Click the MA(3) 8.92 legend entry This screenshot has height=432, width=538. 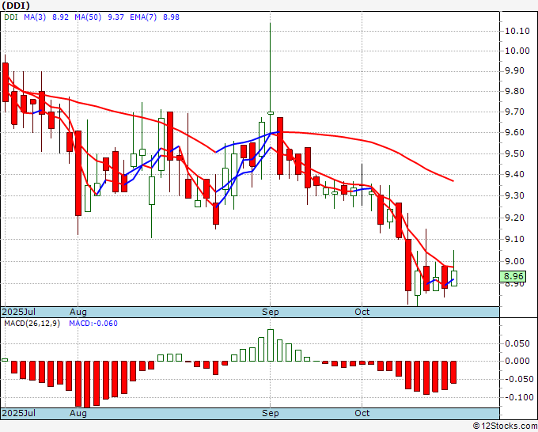pyautogui.click(x=47, y=17)
